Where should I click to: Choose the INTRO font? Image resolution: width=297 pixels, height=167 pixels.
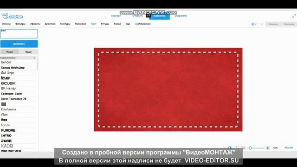pos(6,135)
